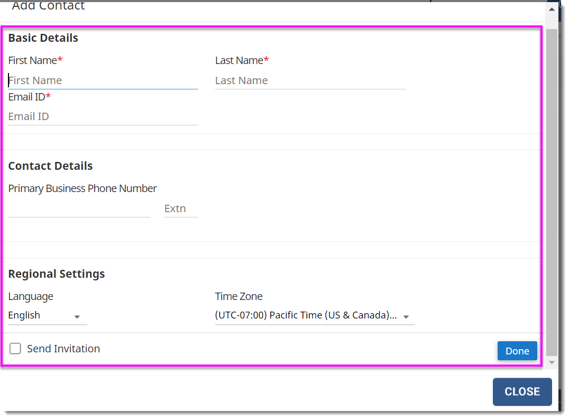
Task: Click the Add Contact dialog title
Action: click(48, 6)
